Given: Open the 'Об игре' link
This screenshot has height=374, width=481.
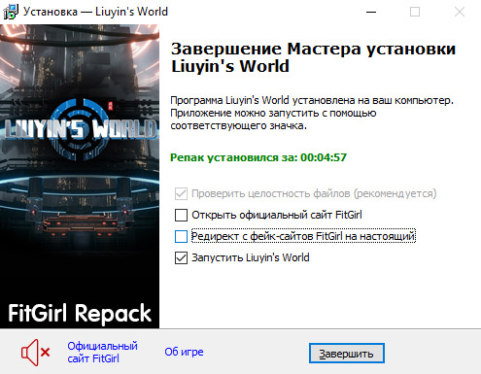Looking at the screenshot, I should coord(184,352).
